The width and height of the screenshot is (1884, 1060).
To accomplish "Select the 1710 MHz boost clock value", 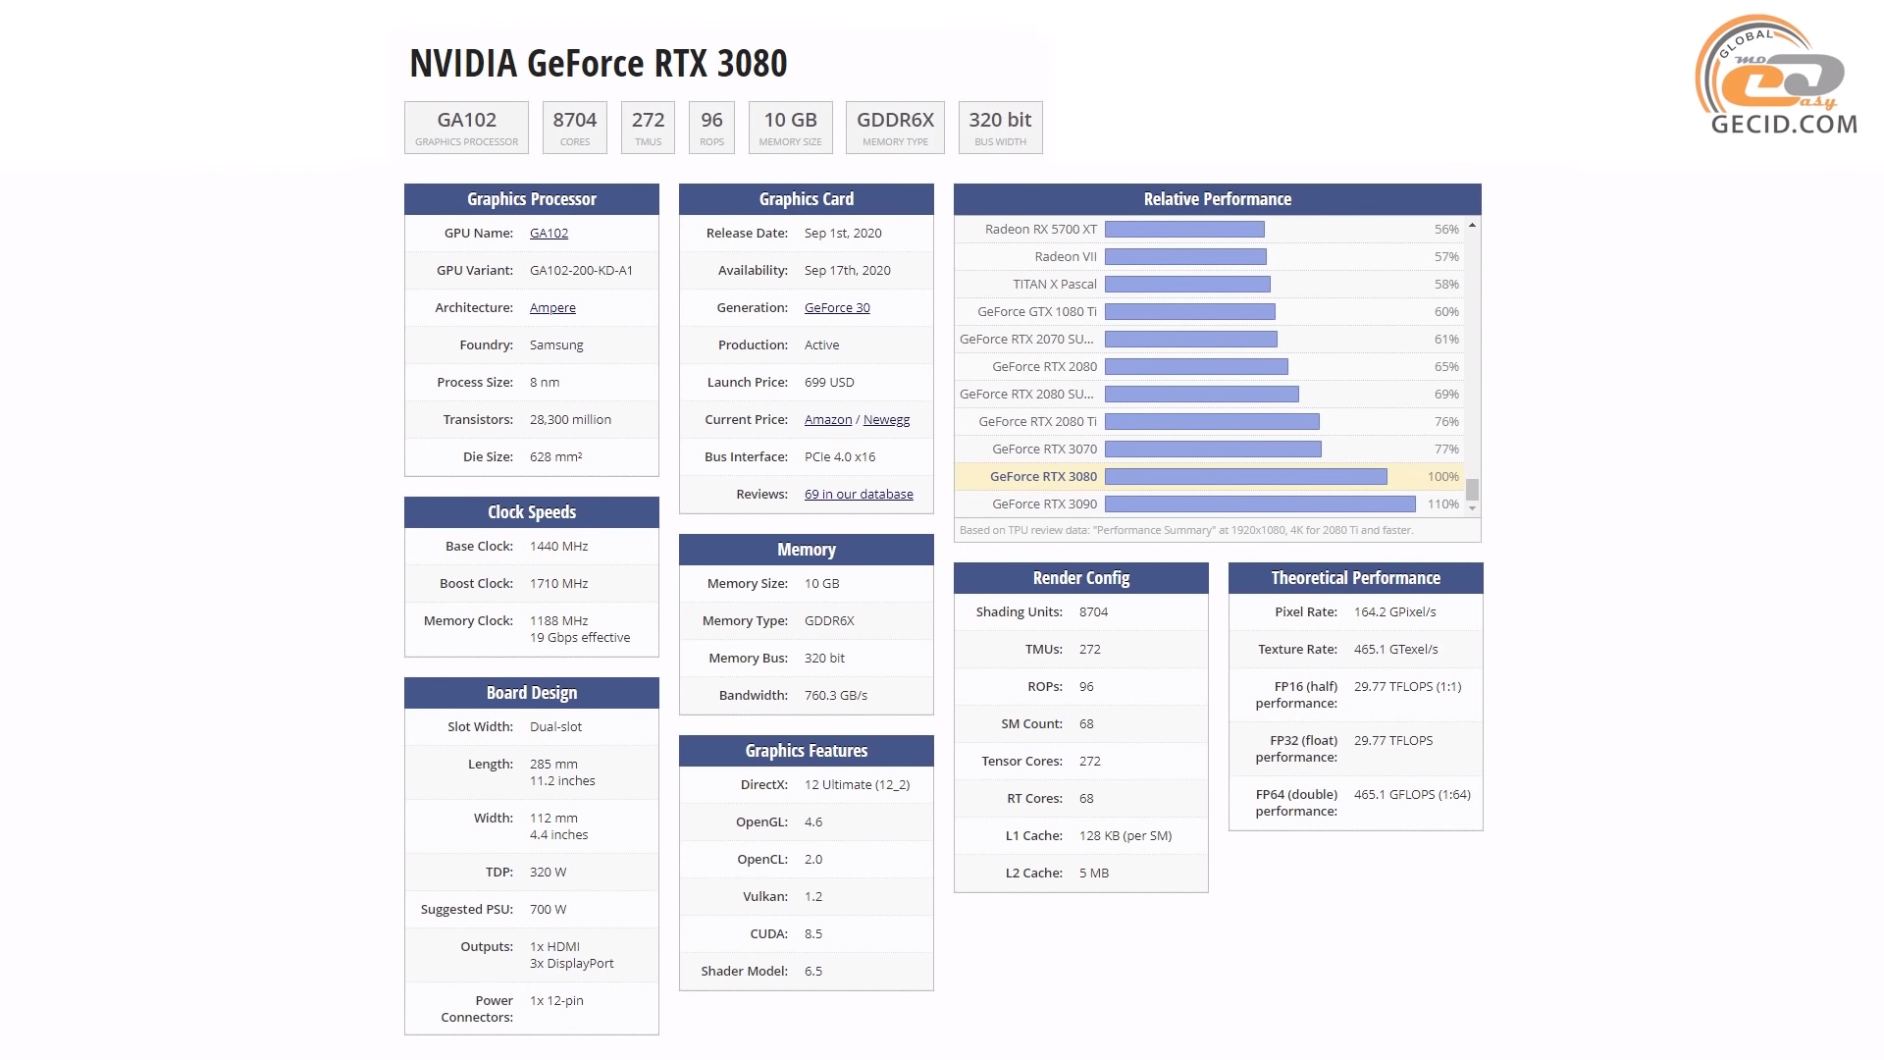I will (x=558, y=583).
